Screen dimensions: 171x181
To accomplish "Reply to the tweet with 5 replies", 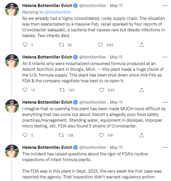I will coord(25,135).
